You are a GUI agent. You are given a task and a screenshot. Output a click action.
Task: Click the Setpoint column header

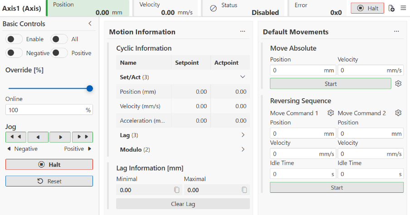tap(191, 62)
